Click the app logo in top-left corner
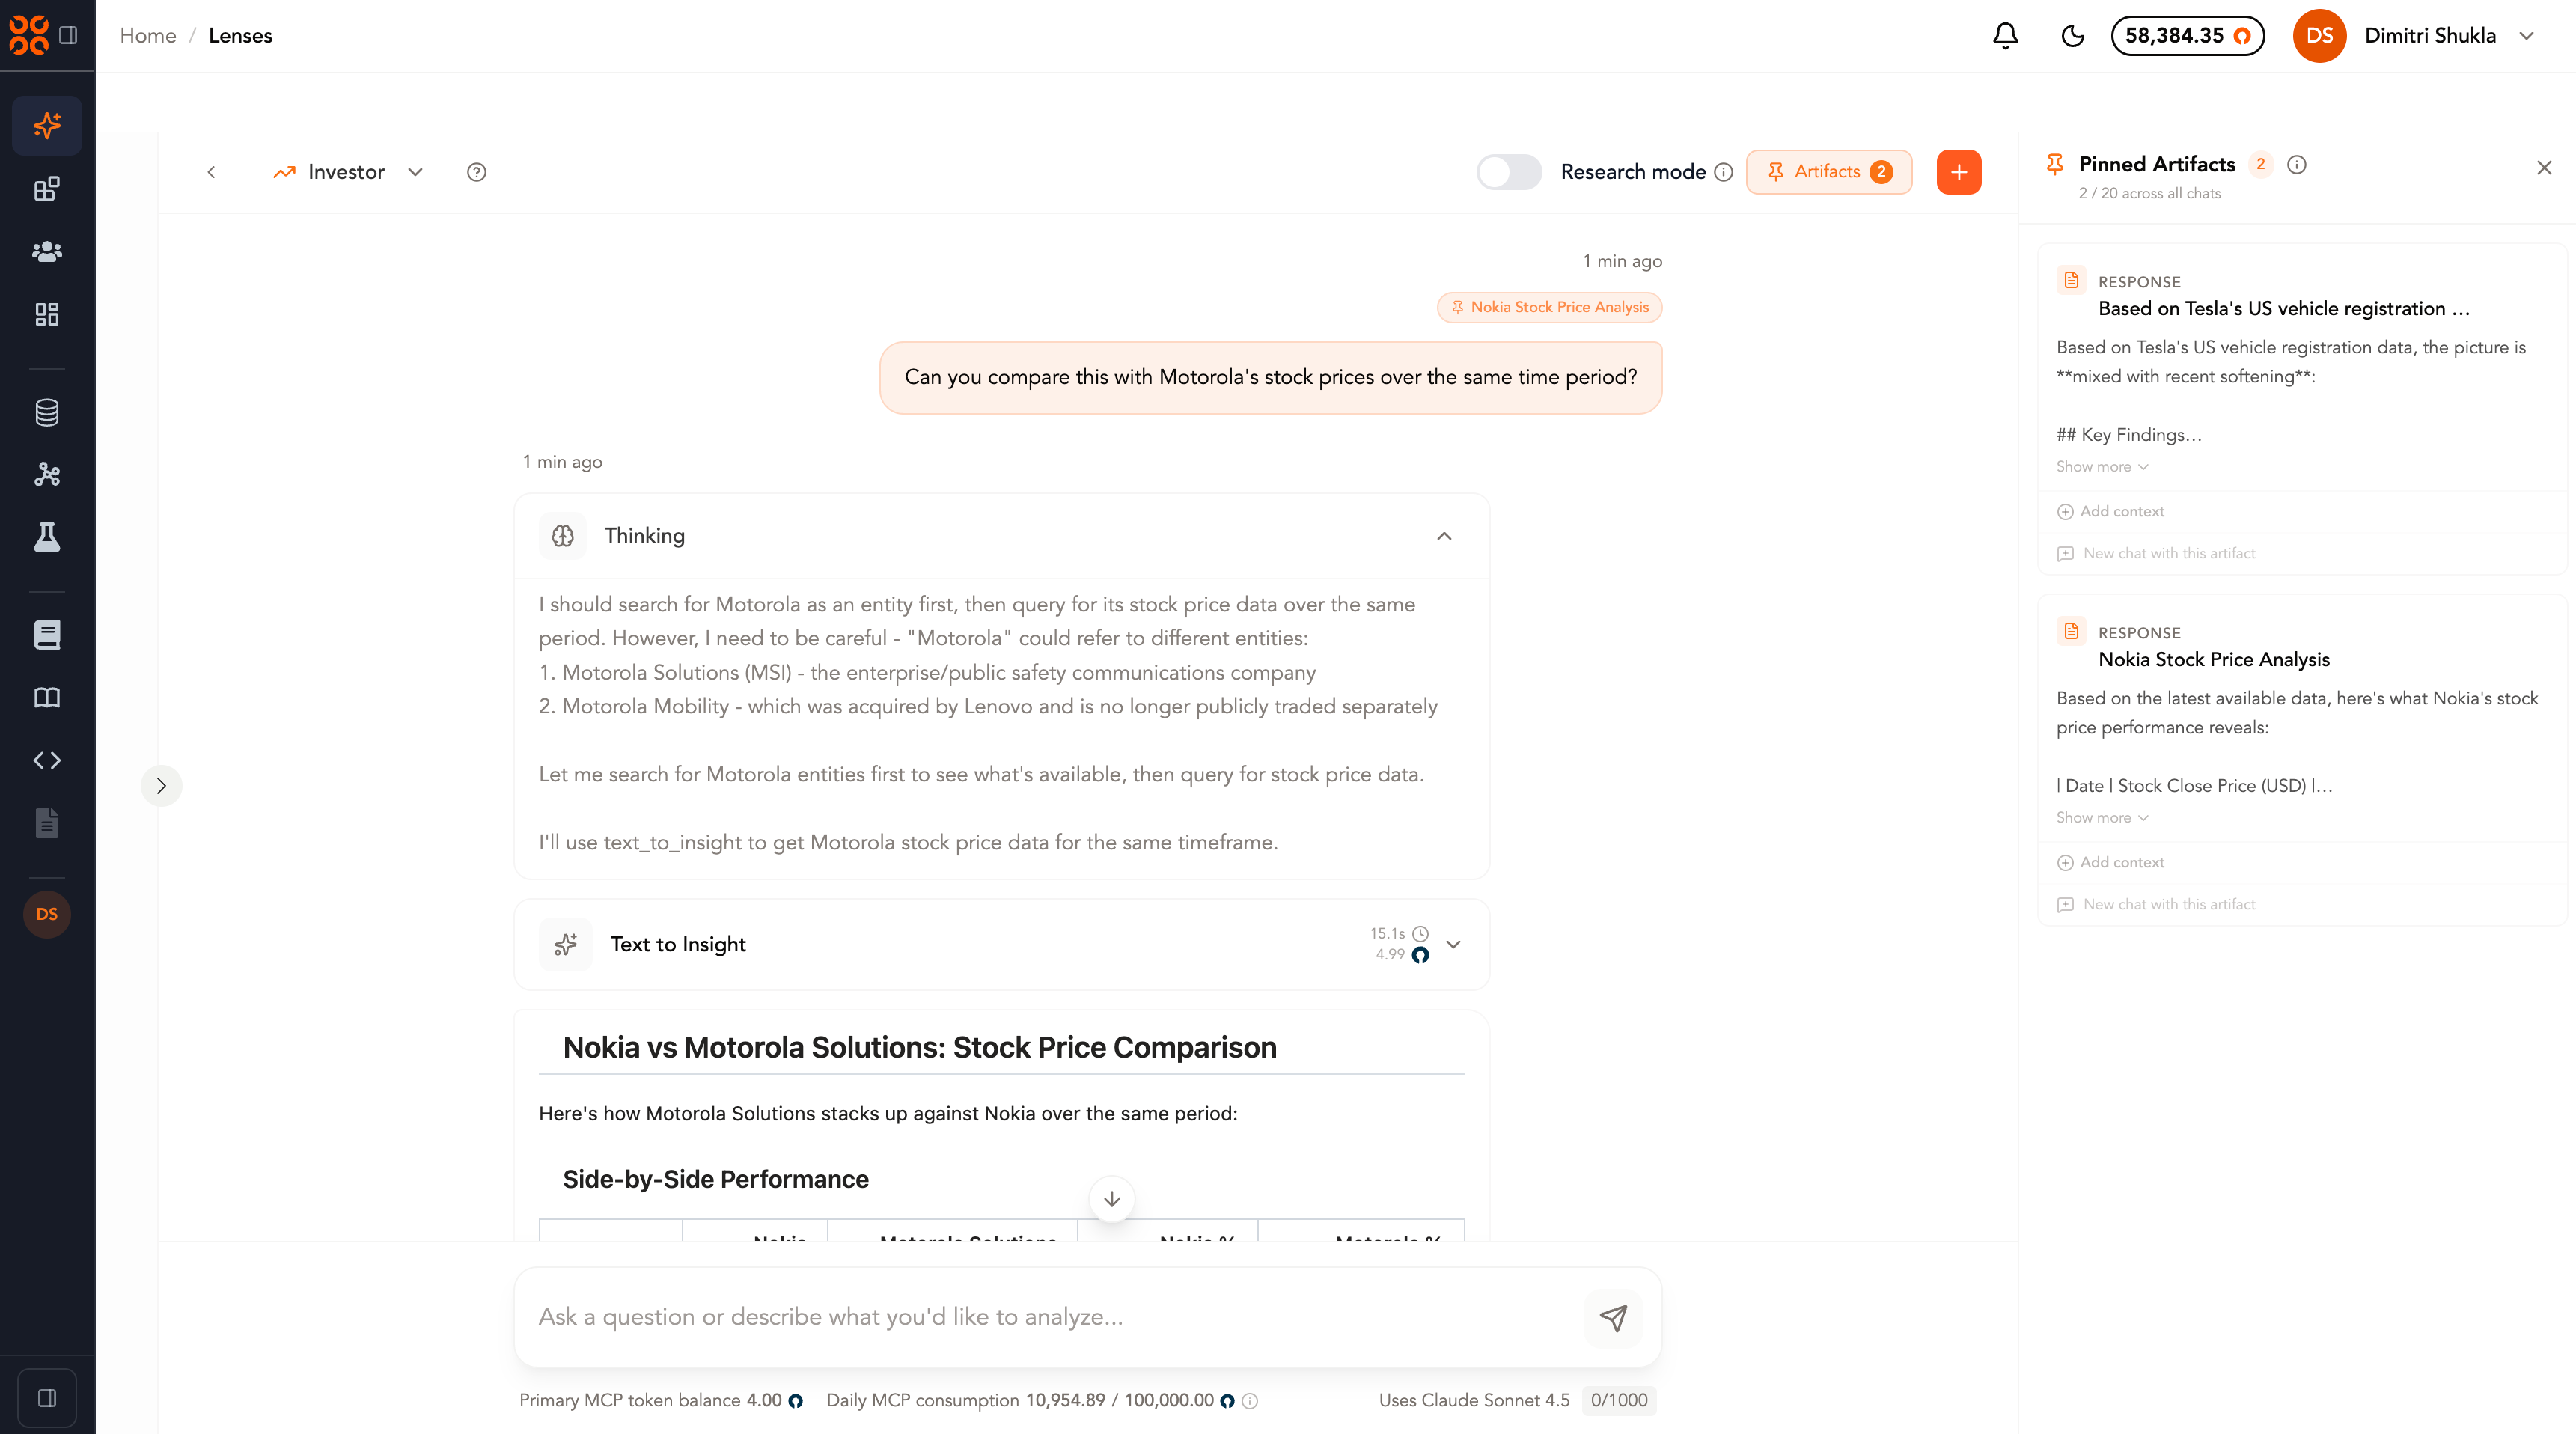Viewport: 2576px width, 1434px height. click(x=28, y=35)
